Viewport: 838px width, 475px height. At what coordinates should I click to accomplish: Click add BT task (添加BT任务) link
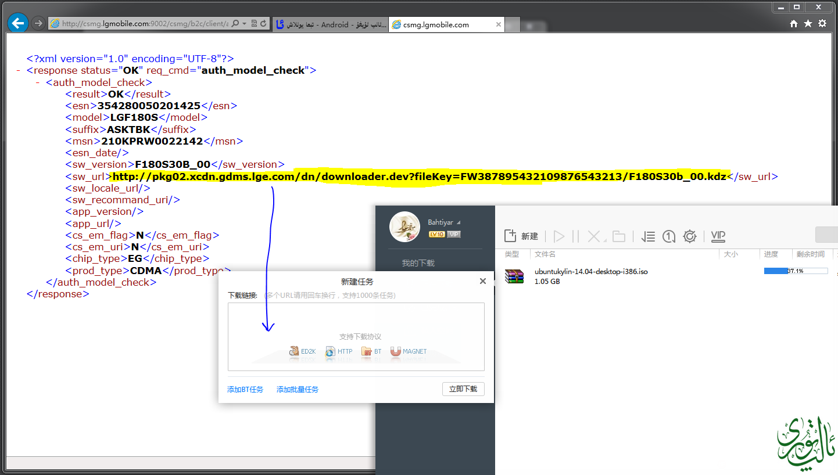pos(245,390)
